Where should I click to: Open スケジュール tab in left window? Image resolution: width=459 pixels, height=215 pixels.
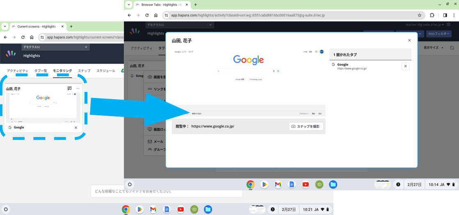[x=106, y=71]
